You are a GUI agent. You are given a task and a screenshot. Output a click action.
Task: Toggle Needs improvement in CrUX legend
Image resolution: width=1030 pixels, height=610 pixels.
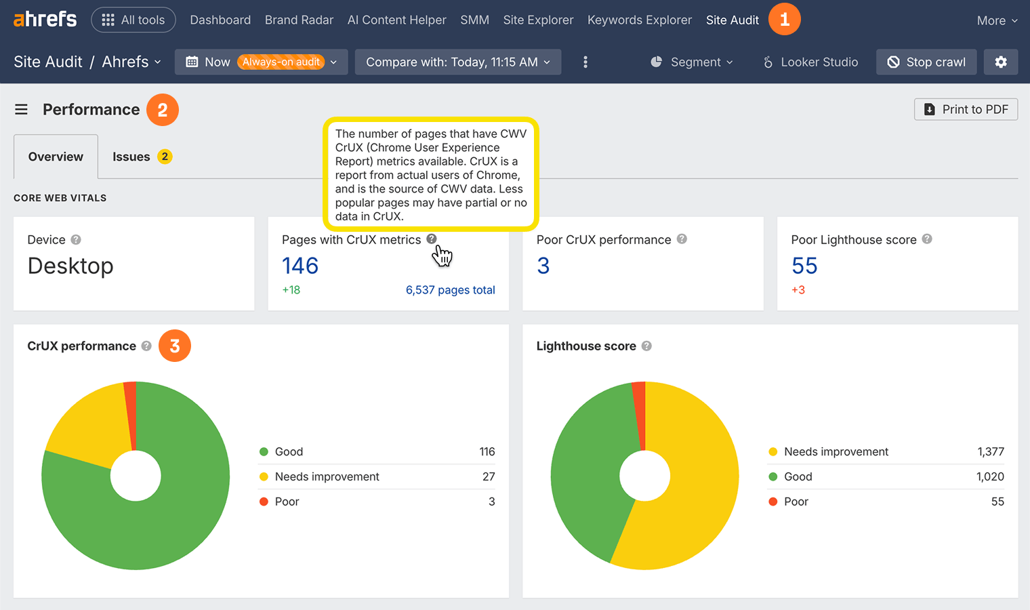(x=327, y=476)
